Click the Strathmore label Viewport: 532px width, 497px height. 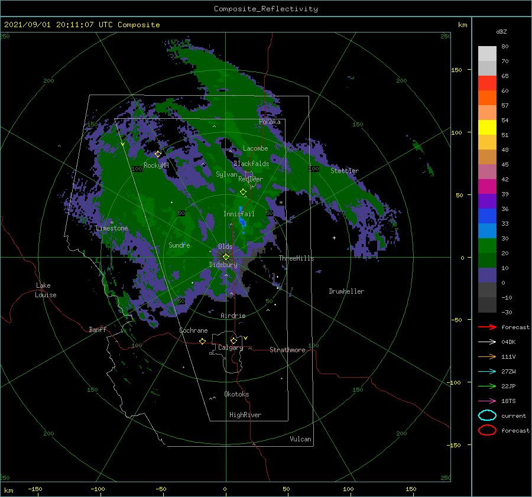[x=287, y=350]
